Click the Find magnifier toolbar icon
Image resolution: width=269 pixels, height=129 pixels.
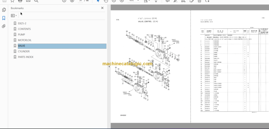click(x=36, y=1)
